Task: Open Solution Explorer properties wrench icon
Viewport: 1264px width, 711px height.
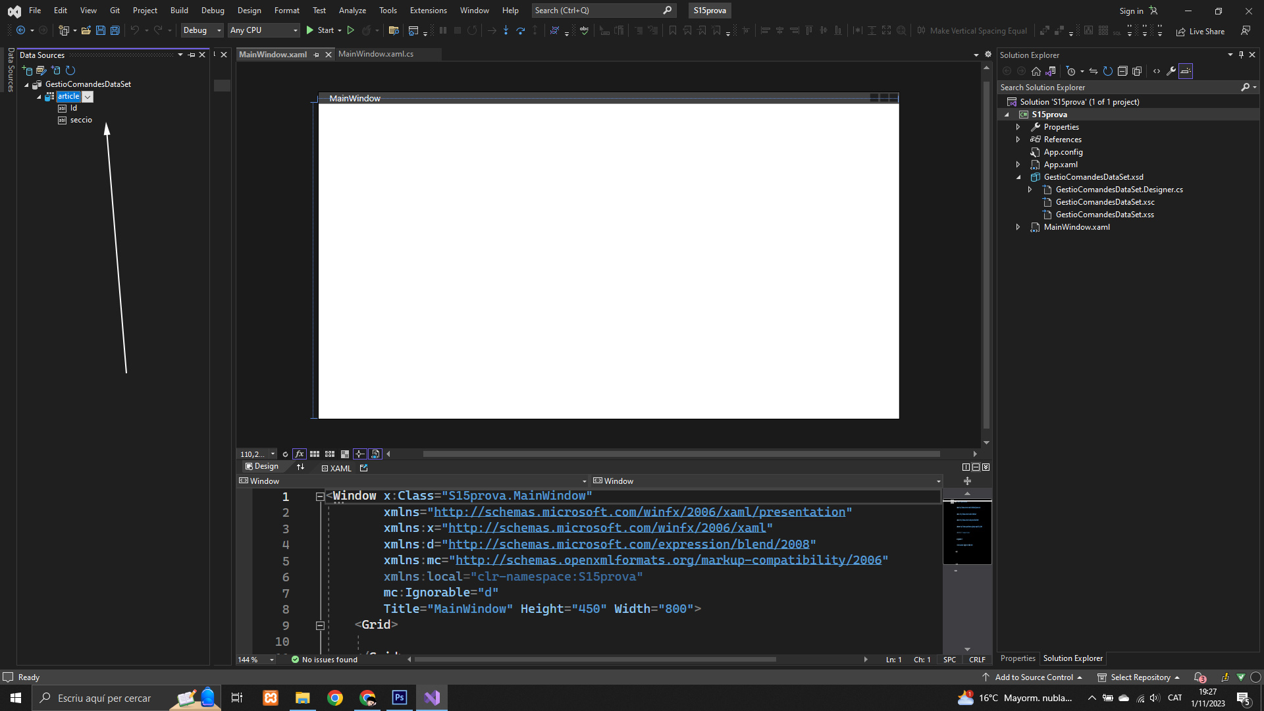Action: (x=1171, y=71)
